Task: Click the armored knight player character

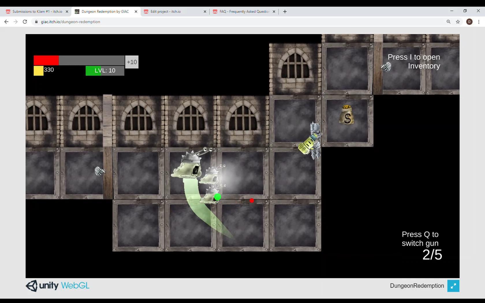Action: (x=312, y=141)
